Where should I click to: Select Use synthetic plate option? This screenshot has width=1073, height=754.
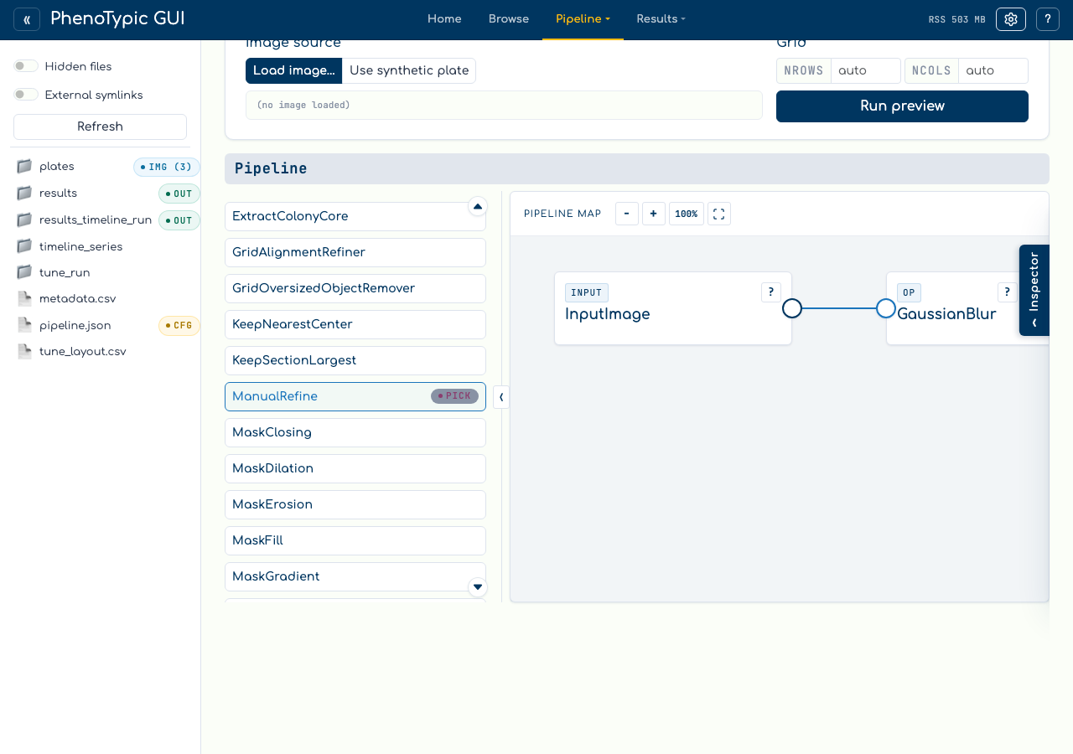pos(409,70)
